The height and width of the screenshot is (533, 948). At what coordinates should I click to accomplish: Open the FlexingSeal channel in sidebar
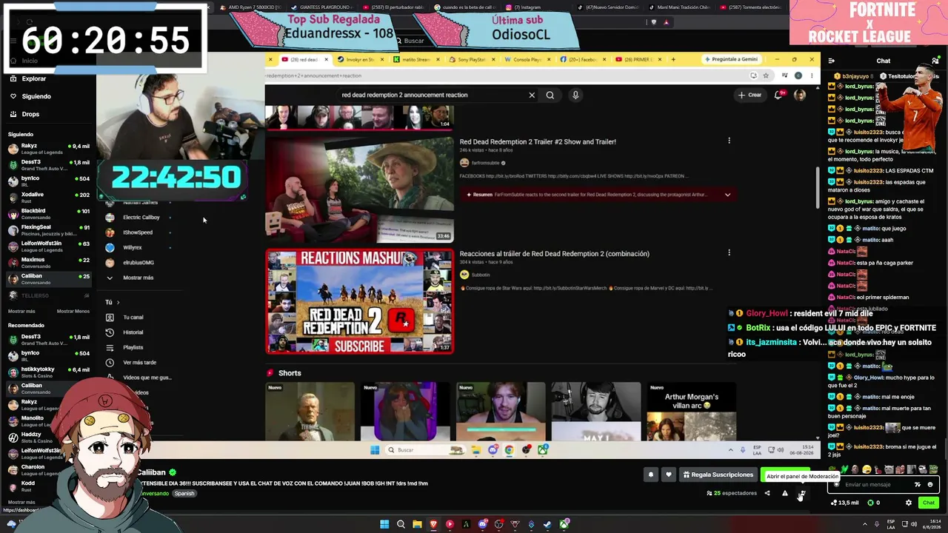coord(48,229)
